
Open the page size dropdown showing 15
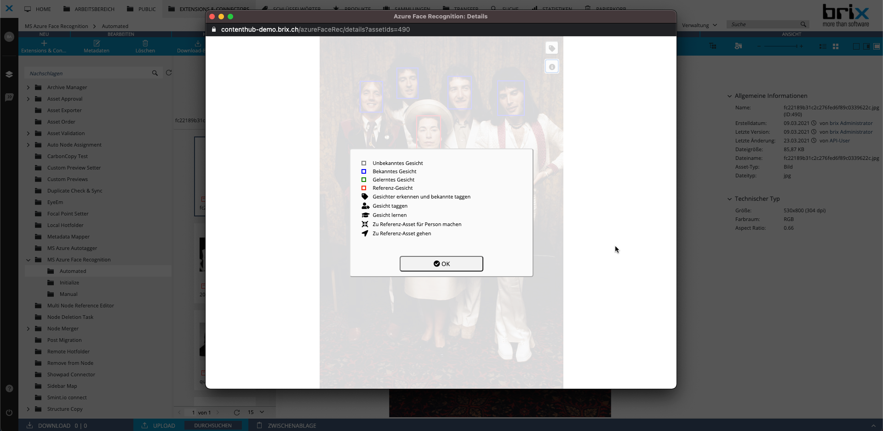(256, 412)
